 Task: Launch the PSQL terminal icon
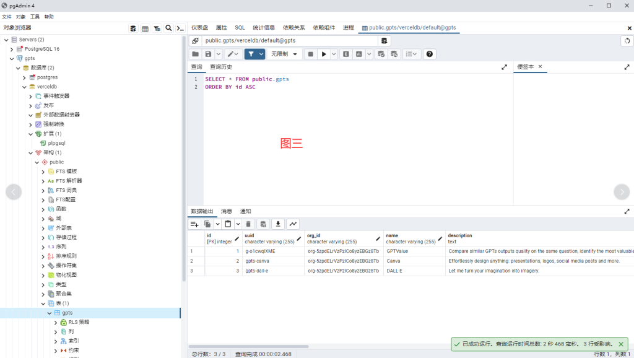click(x=180, y=28)
